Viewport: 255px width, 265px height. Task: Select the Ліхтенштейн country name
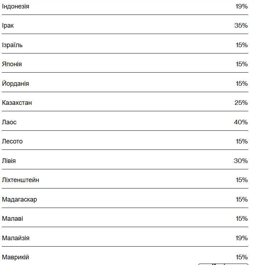pyautogui.click(x=21, y=180)
